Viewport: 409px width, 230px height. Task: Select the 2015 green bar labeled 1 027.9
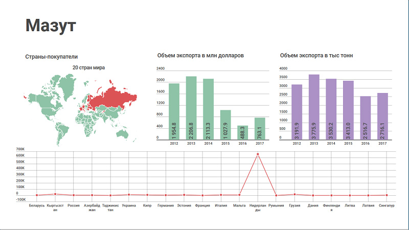[x=225, y=125]
